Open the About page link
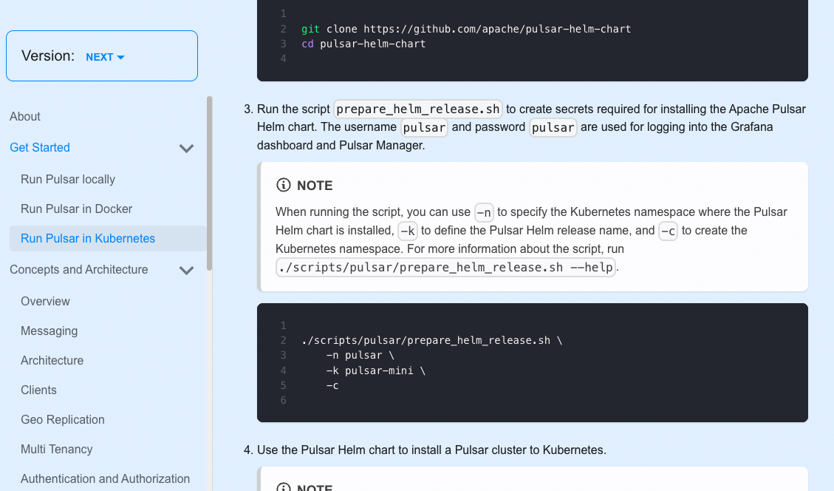 point(25,117)
